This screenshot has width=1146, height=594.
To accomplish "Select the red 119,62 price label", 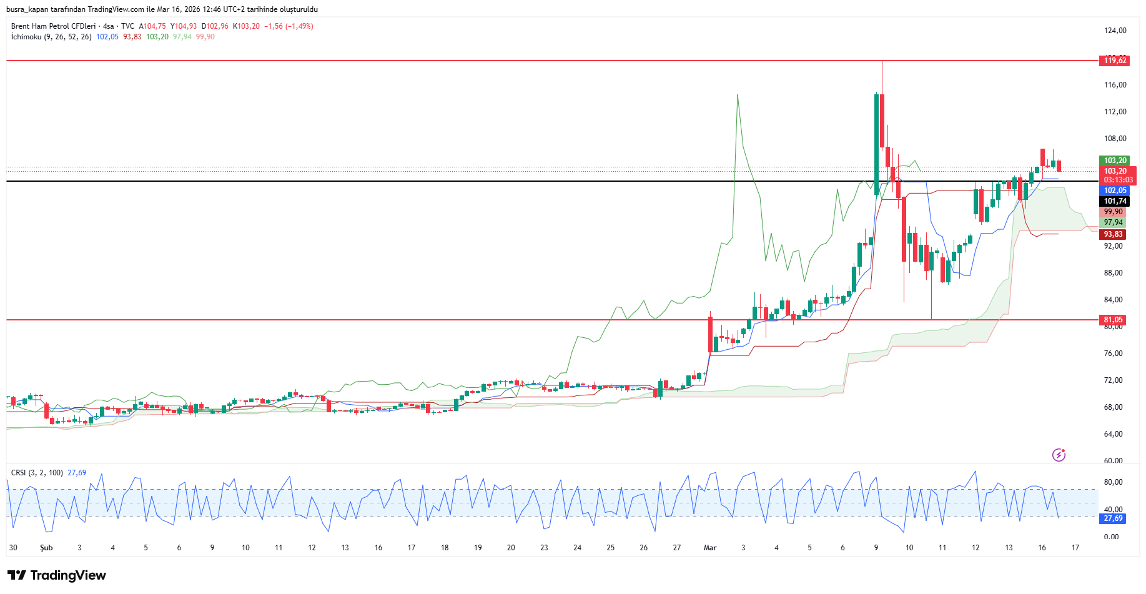I will [1115, 61].
